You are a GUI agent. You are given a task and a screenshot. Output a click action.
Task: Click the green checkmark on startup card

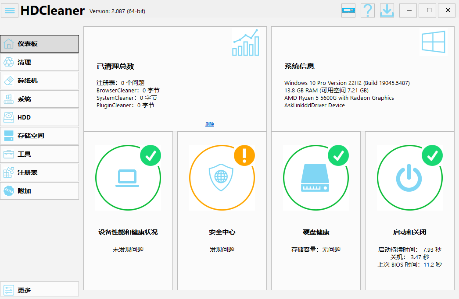coord(432,155)
